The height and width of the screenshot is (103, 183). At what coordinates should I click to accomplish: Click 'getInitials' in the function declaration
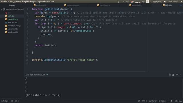[53, 9]
